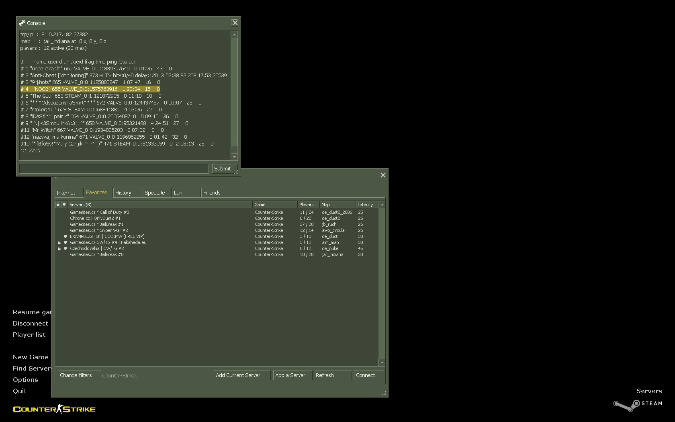This screenshot has width=675, height=422.
Task: Open the Spectate tab
Action: click(157, 193)
